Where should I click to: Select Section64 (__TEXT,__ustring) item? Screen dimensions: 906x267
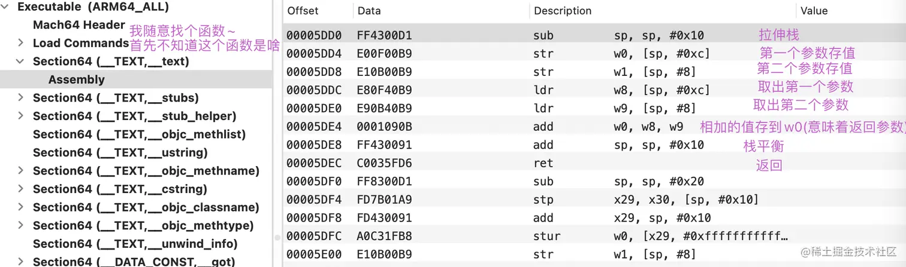(x=131, y=152)
